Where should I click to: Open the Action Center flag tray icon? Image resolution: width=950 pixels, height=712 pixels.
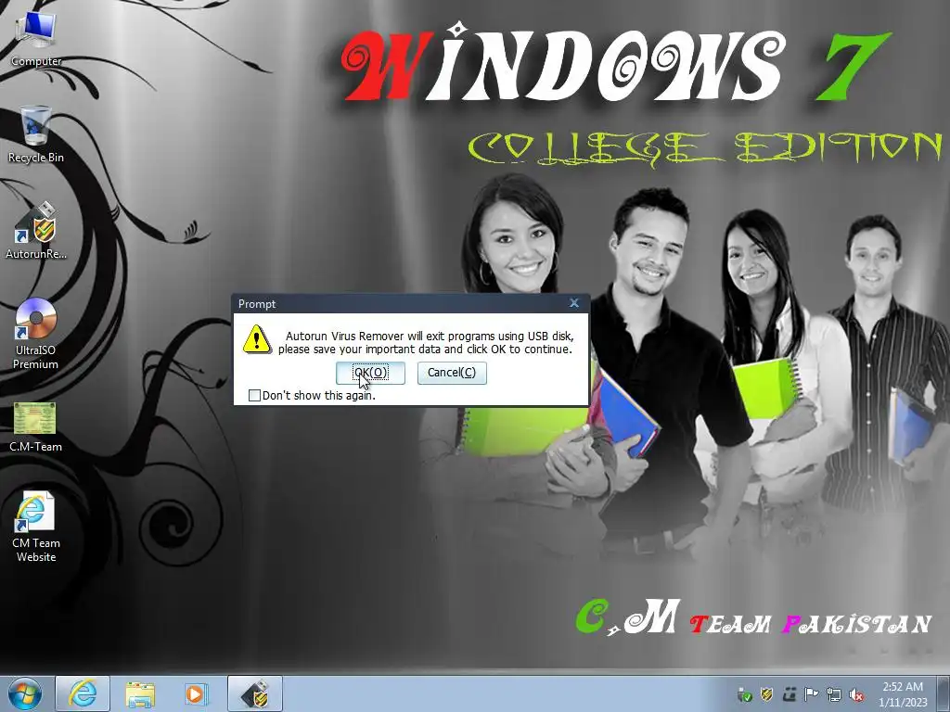coord(811,694)
